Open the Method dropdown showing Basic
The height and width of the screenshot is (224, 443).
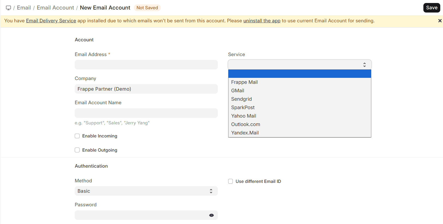pos(146,191)
